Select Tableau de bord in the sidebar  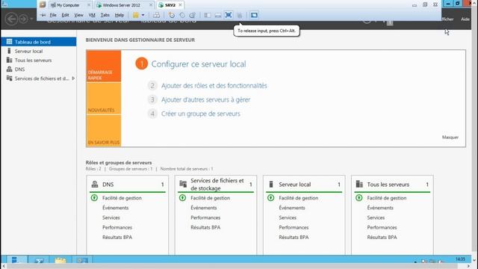coord(38,42)
